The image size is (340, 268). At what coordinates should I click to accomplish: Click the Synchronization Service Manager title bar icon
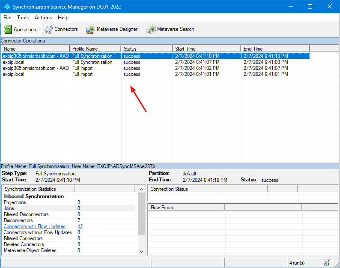7,7
